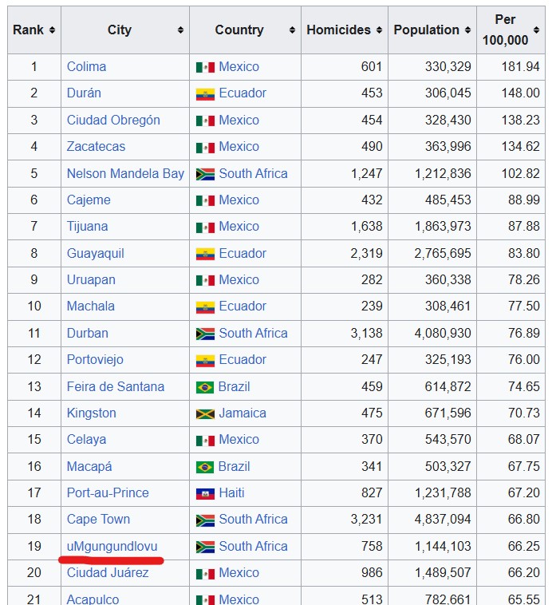Click the Mexican flag in Zacatecas row

click(x=205, y=148)
